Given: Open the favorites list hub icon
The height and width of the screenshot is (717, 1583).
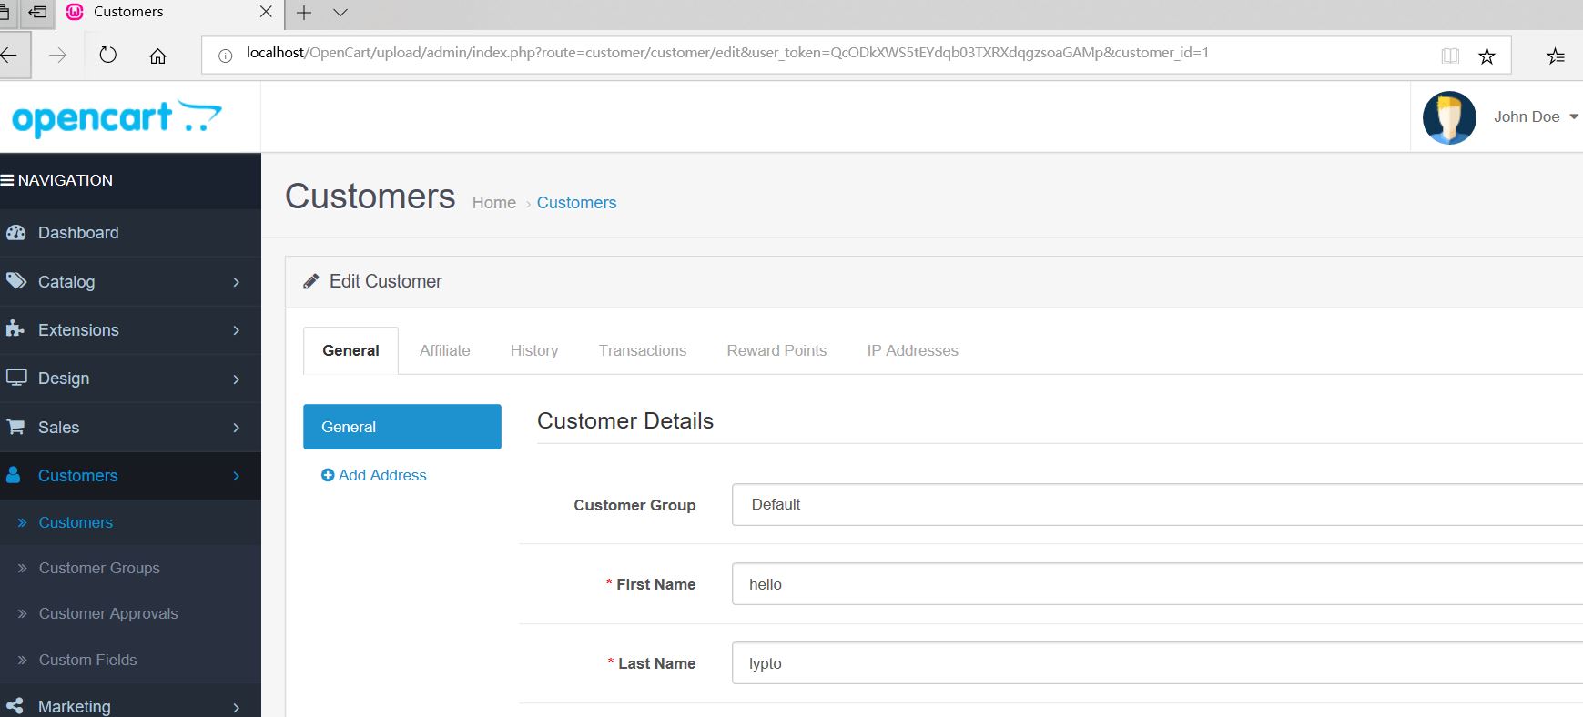Looking at the screenshot, I should pyautogui.click(x=1556, y=56).
